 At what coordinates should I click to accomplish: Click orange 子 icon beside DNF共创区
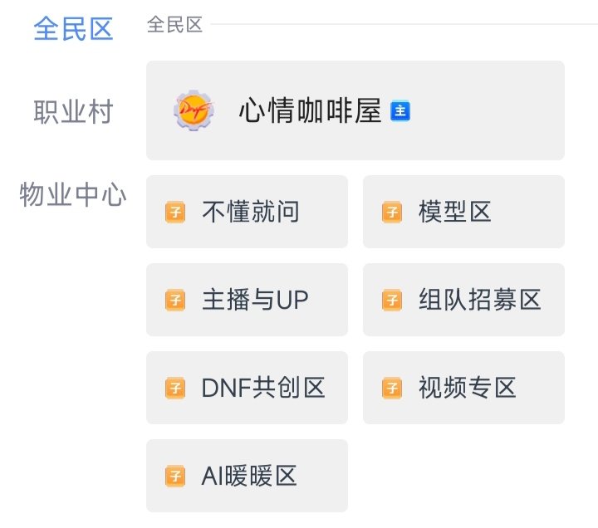[x=175, y=388]
